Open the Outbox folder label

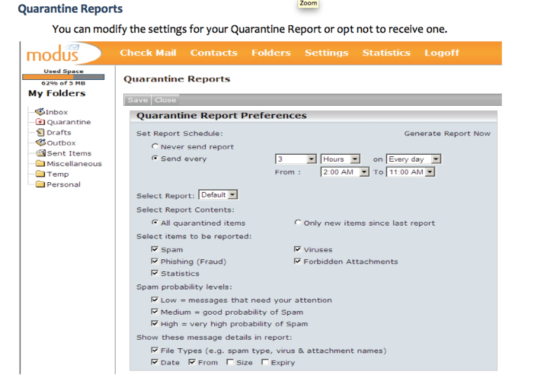pyautogui.click(x=62, y=143)
